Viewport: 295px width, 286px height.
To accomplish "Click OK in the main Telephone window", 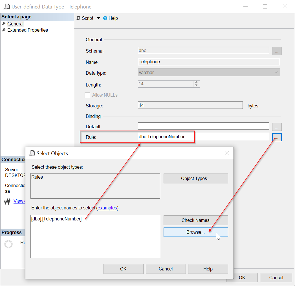I will [x=242, y=278].
